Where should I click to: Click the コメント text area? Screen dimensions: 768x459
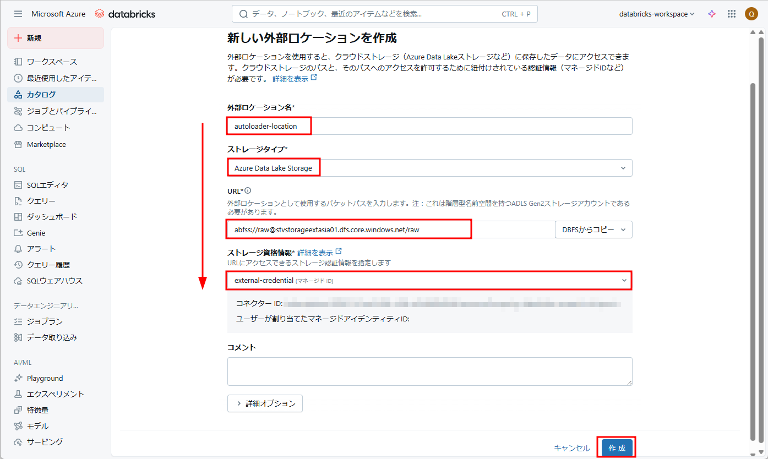coord(429,371)
